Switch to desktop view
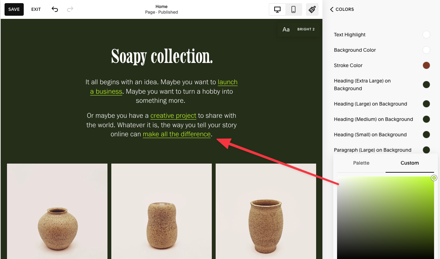This screenshot has height=259, width=440. pyautogui.click(x=277, y=9)
